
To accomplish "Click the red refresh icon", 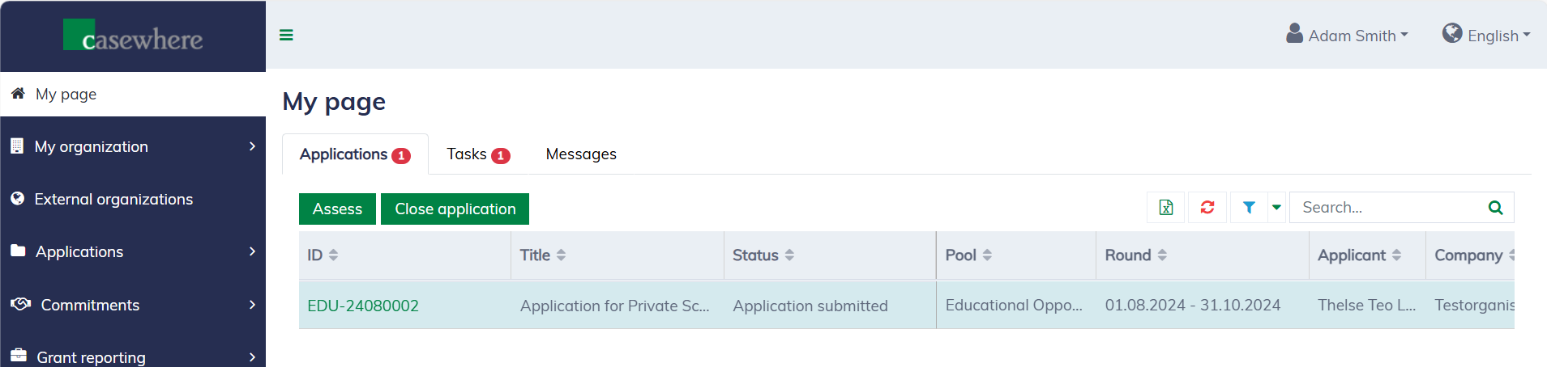I will [1207, 208].
